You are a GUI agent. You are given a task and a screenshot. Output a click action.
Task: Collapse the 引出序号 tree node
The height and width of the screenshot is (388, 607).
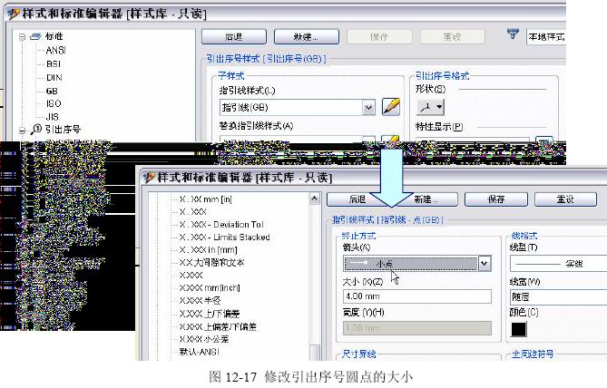[x=22, y=131]
